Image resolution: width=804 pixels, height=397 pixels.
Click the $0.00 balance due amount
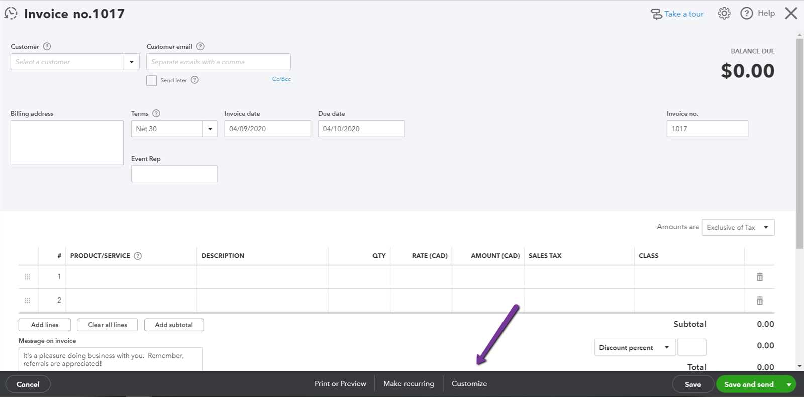click(748, 71)
